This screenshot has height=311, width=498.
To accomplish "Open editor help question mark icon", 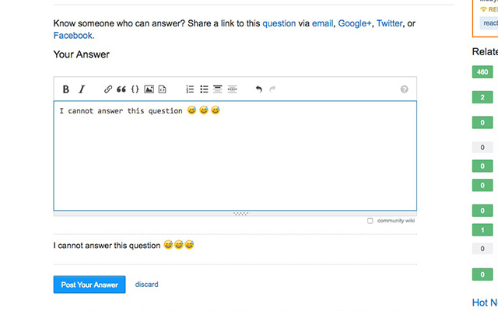I will click(x=405, y=89).
